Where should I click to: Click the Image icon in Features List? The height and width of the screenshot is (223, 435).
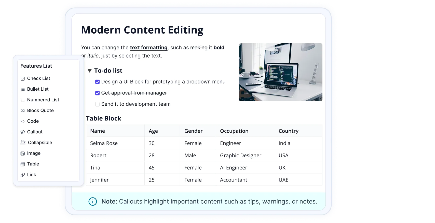coord(23,154)
